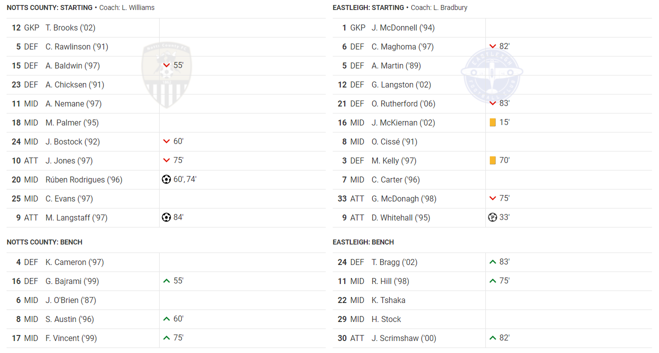Click D. Whitehall's penalty goal icon
The width and height of the screenshot is (659, 353).
point(492,217)
